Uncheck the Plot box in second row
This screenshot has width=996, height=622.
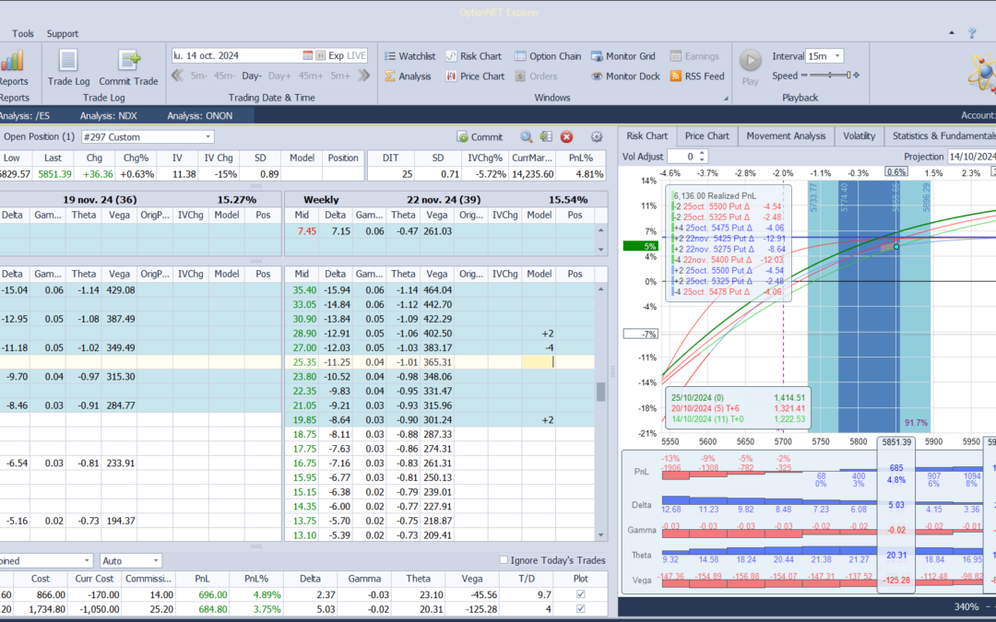point(579,609)
